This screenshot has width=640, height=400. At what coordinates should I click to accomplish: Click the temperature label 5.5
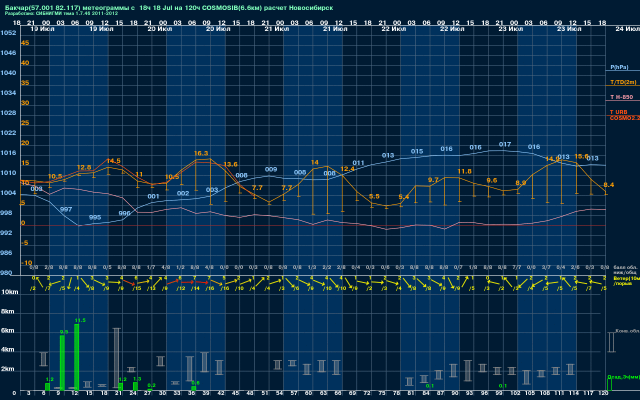click(x=374, y=196)
